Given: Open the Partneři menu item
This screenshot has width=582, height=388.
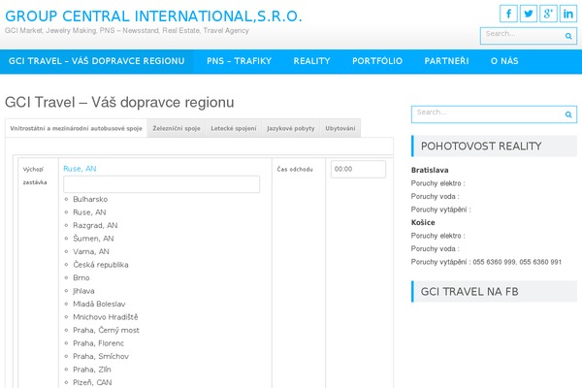Looking at the screenshot, I should 446,61.
